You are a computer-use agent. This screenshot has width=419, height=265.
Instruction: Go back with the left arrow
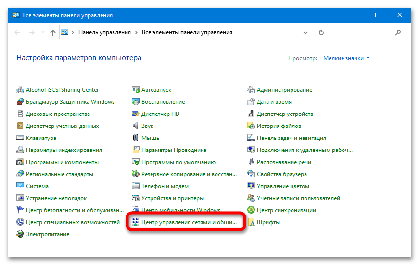pyautogui.click(x=17, y=32)
